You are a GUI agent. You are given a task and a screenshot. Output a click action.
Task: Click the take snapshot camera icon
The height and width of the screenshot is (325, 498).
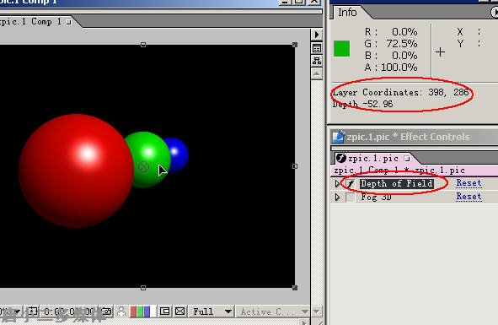tap(107, 311)
